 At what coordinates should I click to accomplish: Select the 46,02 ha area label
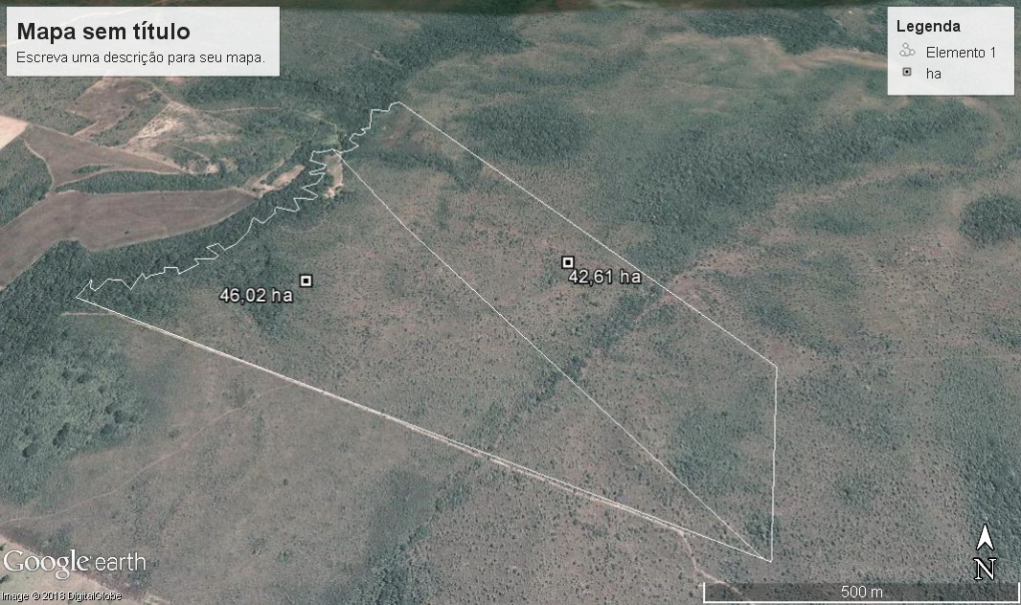click(256, 296)
